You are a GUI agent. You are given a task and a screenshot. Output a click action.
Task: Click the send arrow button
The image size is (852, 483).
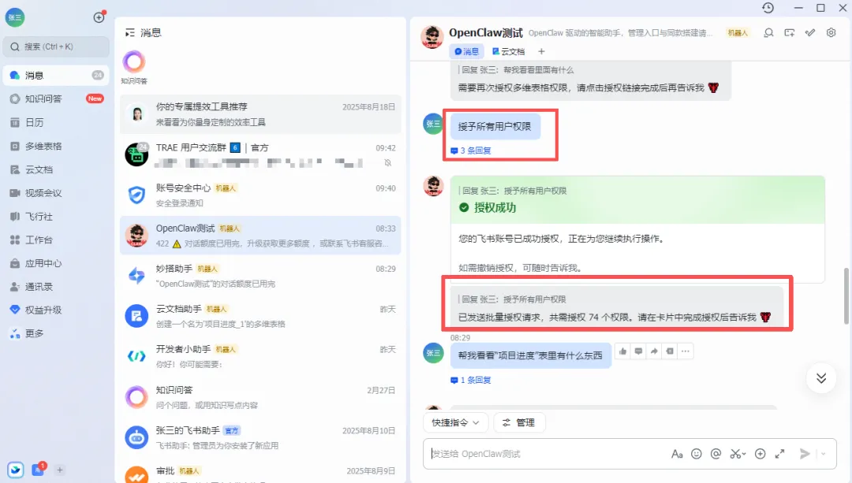point(805,454)
